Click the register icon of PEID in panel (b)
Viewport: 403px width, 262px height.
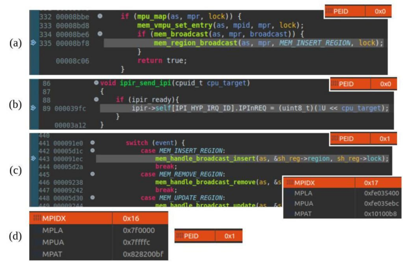tap(334, 83)
